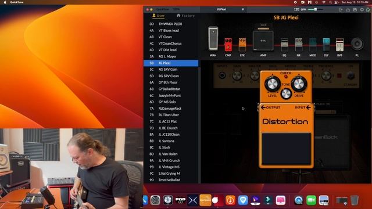Select the MOD modulation pedal

click(x=313, y=45)
